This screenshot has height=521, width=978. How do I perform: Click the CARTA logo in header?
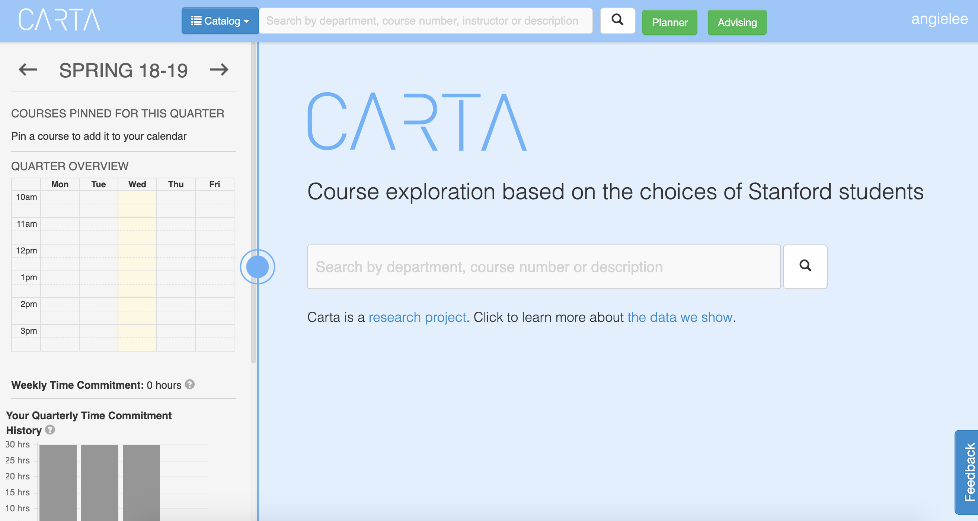click(60, 20)
